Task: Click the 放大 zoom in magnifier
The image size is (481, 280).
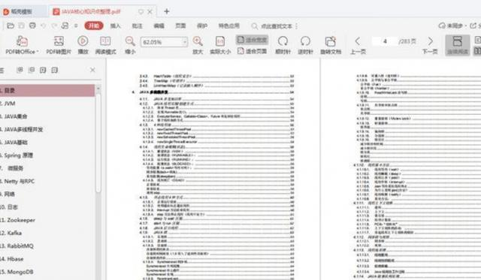Action: coord(198,45)
